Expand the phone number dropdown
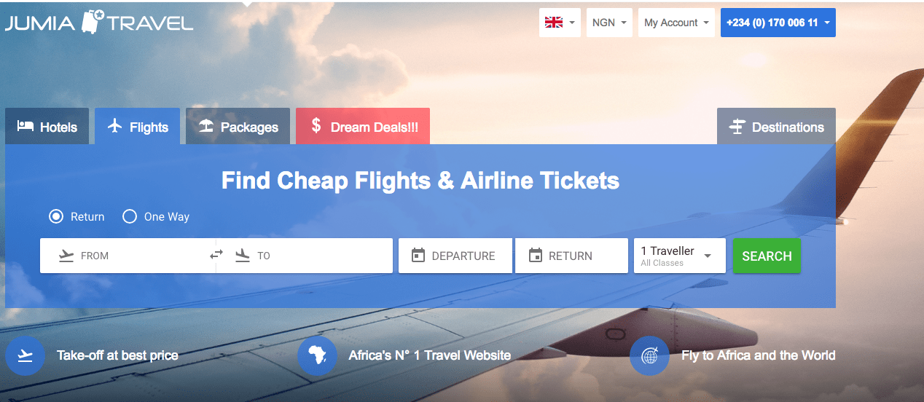 (778, 23)
